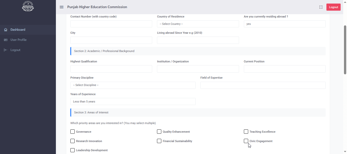This screenshot has width=347, height=154.
Task: Open the Years of Experience dropdown
Action: click(x=133, y=101)
